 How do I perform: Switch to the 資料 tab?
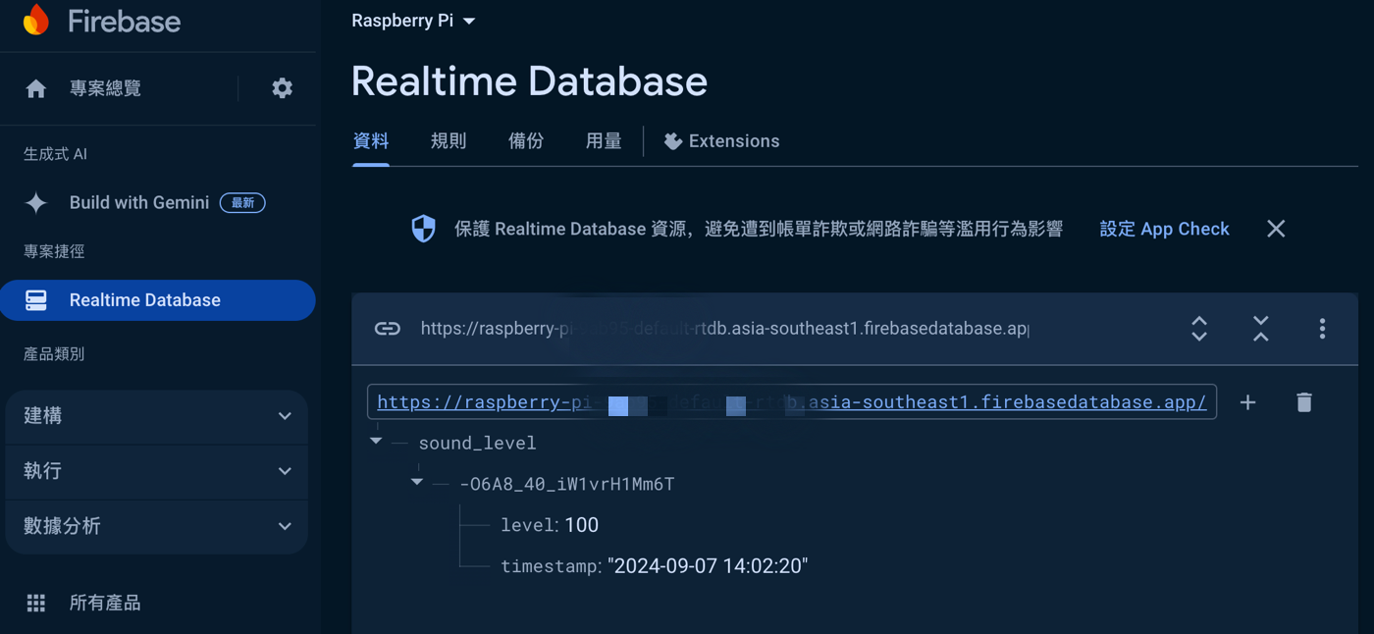[x=371, y=140]
